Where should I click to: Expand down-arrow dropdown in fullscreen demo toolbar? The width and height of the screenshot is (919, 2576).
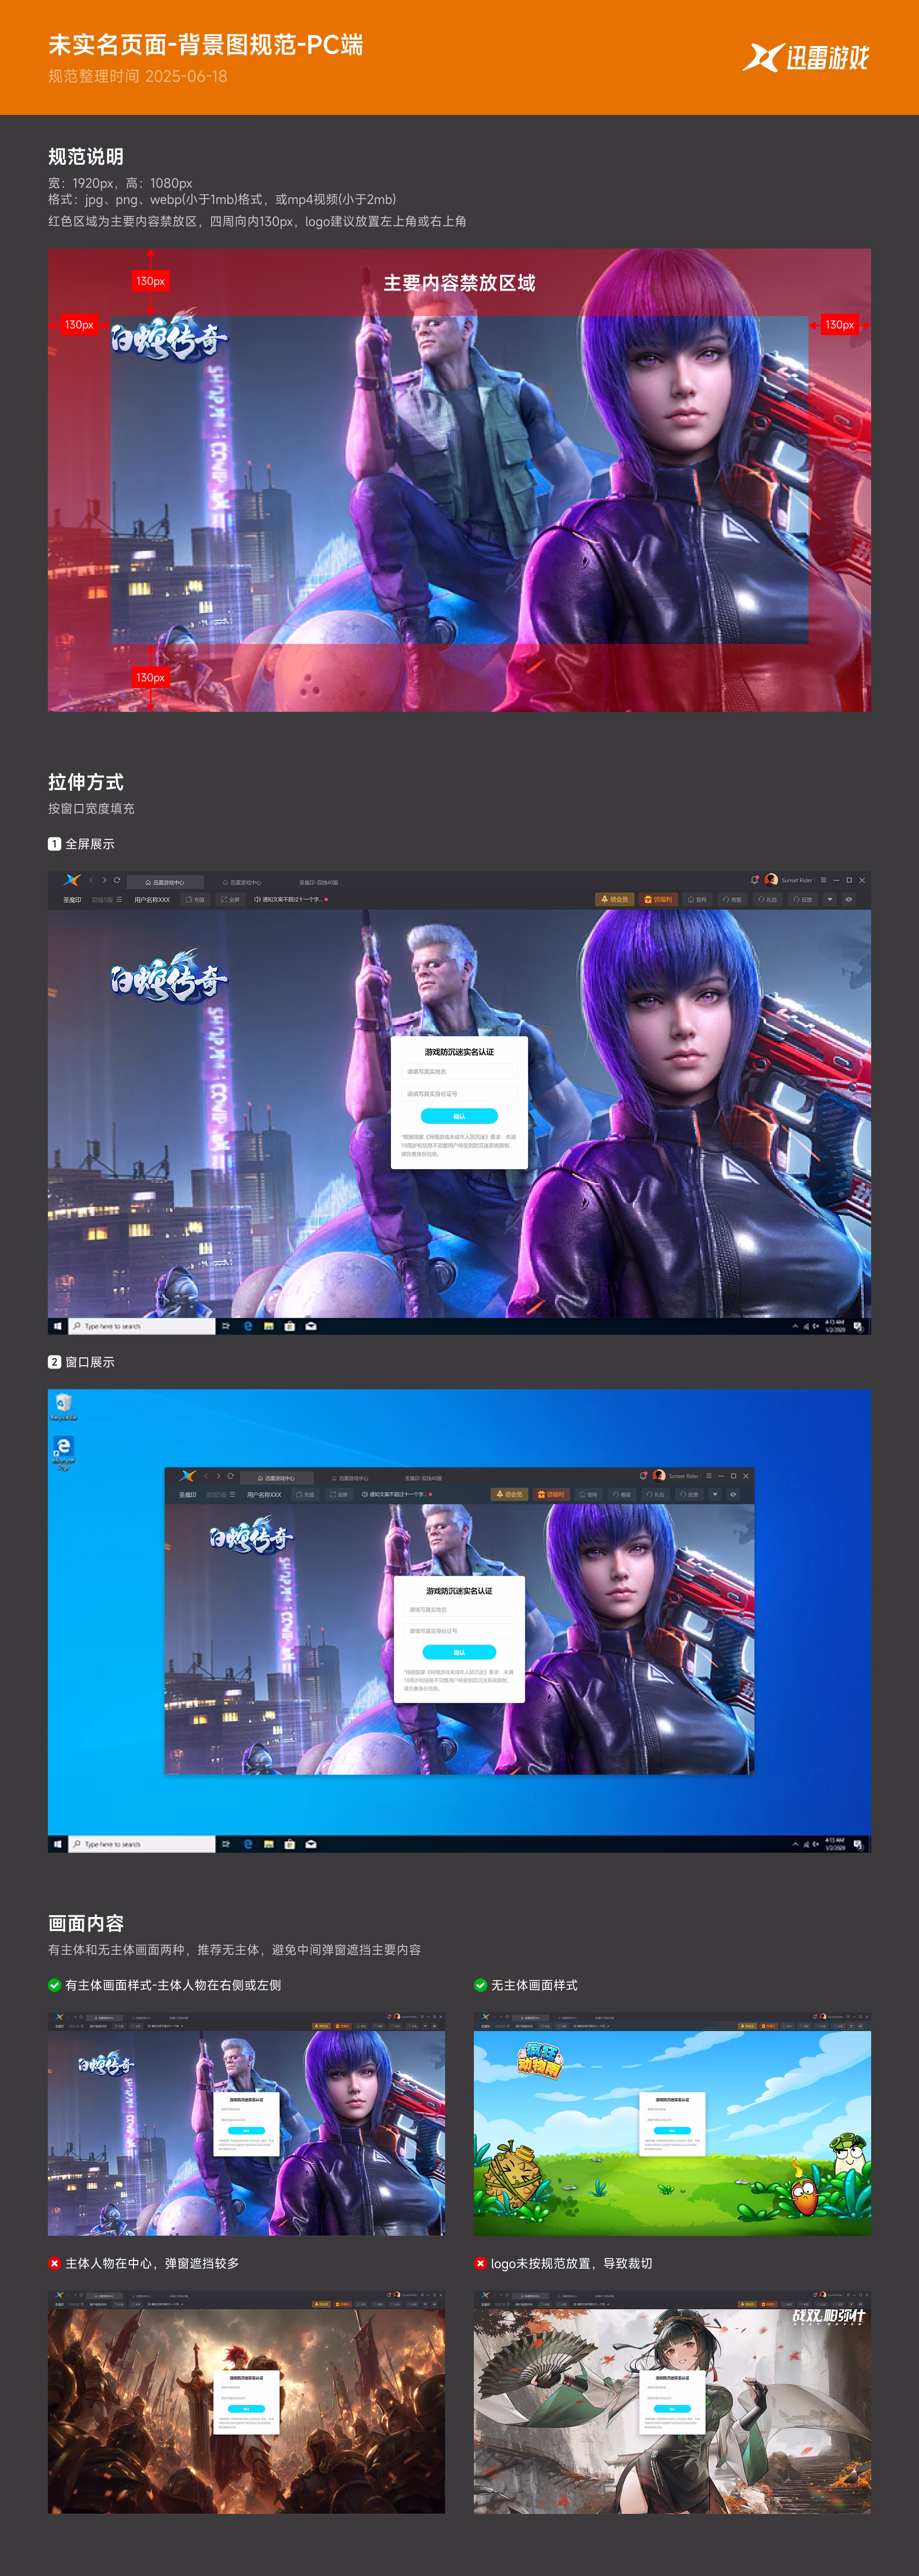click(x=829, y=899)
